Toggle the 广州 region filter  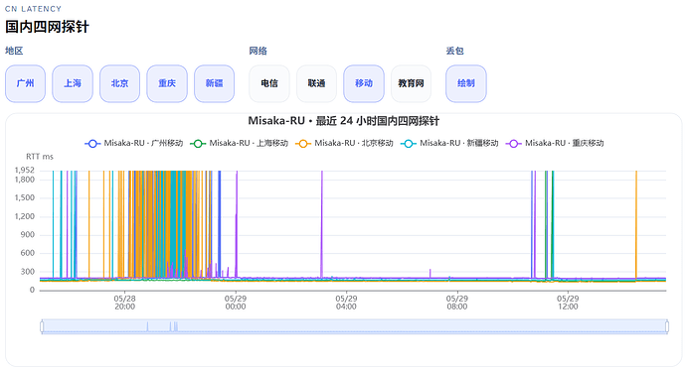pyautogui.click(x=26, y=83)
